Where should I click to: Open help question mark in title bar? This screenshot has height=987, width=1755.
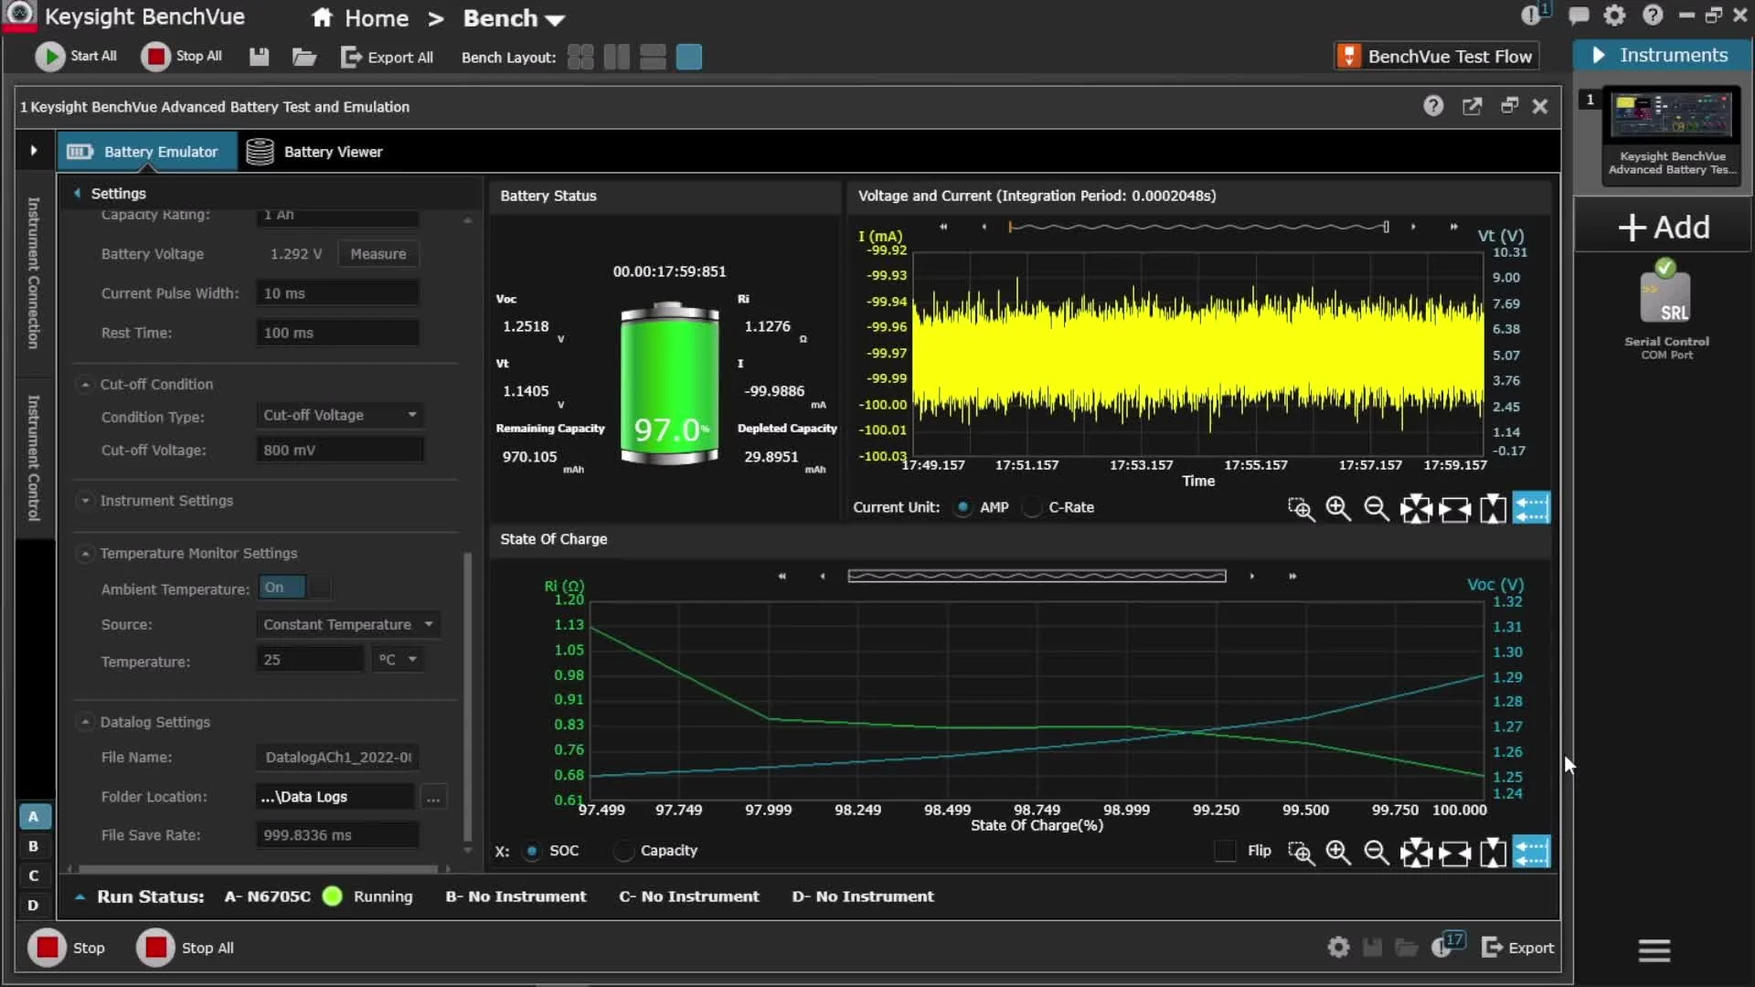1653,16
